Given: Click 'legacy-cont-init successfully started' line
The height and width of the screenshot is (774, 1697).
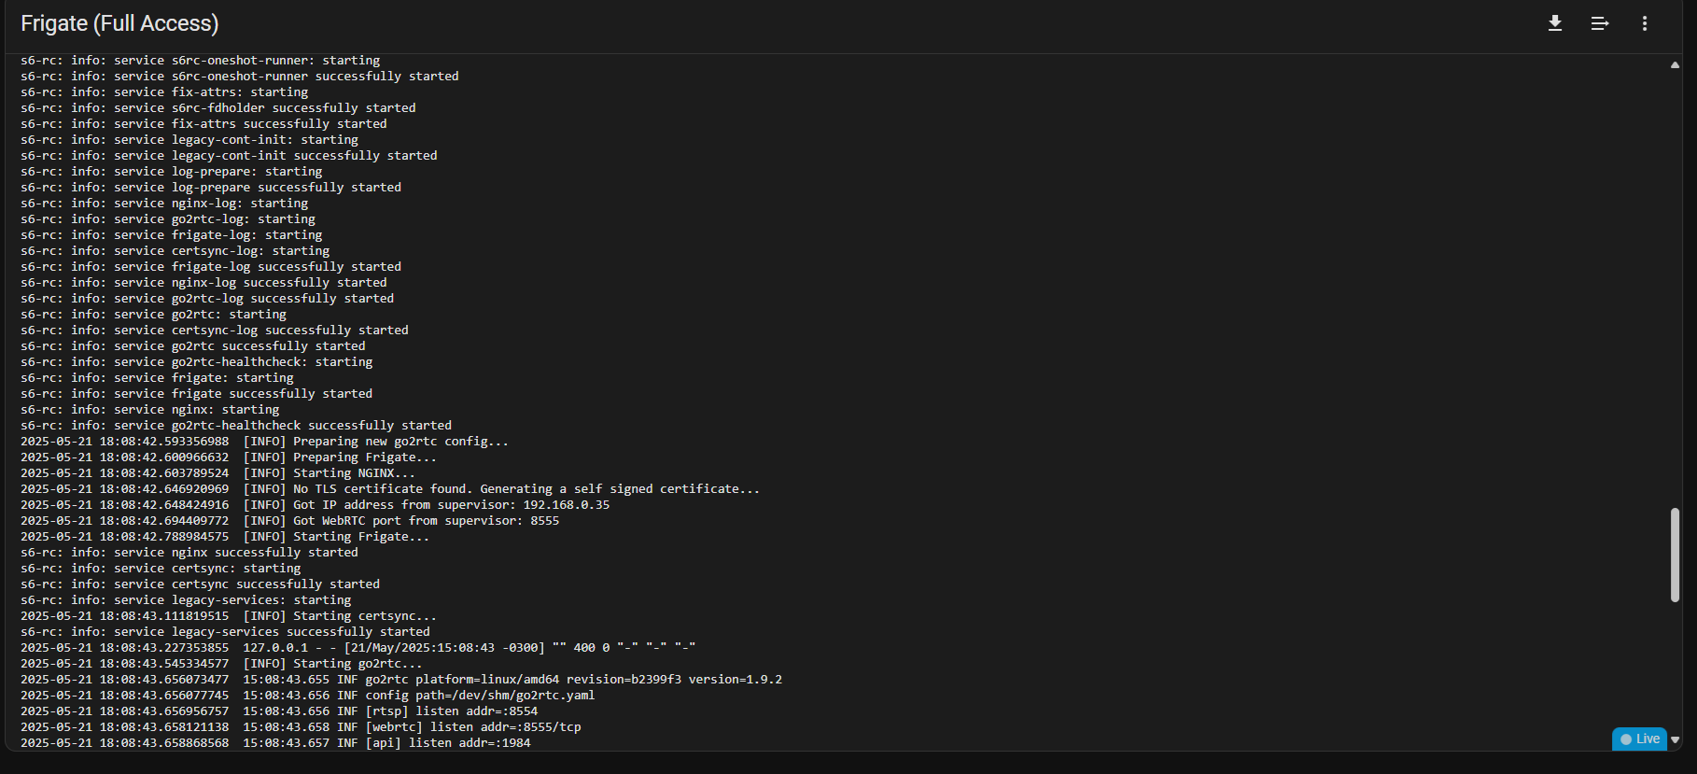Looking at the screenshot, I should click(x=229, y=156).
